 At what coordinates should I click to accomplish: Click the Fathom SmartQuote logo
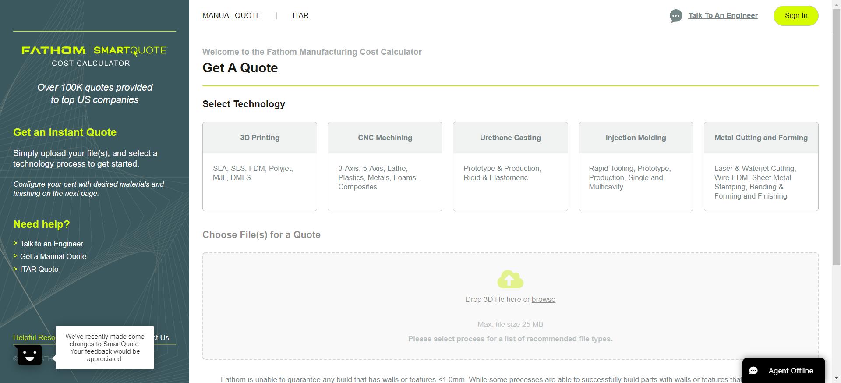point(94,56)
